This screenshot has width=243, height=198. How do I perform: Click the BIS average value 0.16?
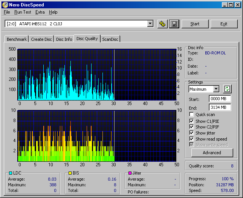tap(112, 179)
